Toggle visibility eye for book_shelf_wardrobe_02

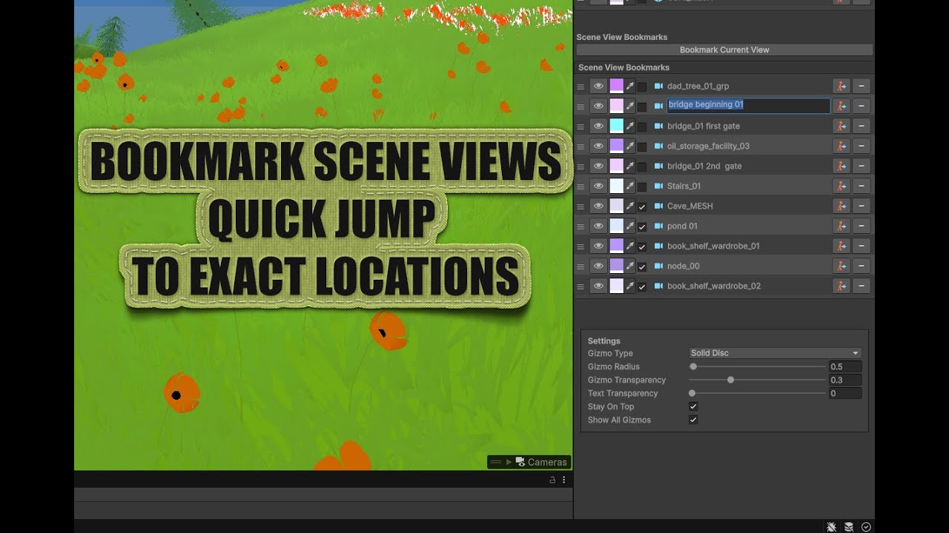pos(598,286)
